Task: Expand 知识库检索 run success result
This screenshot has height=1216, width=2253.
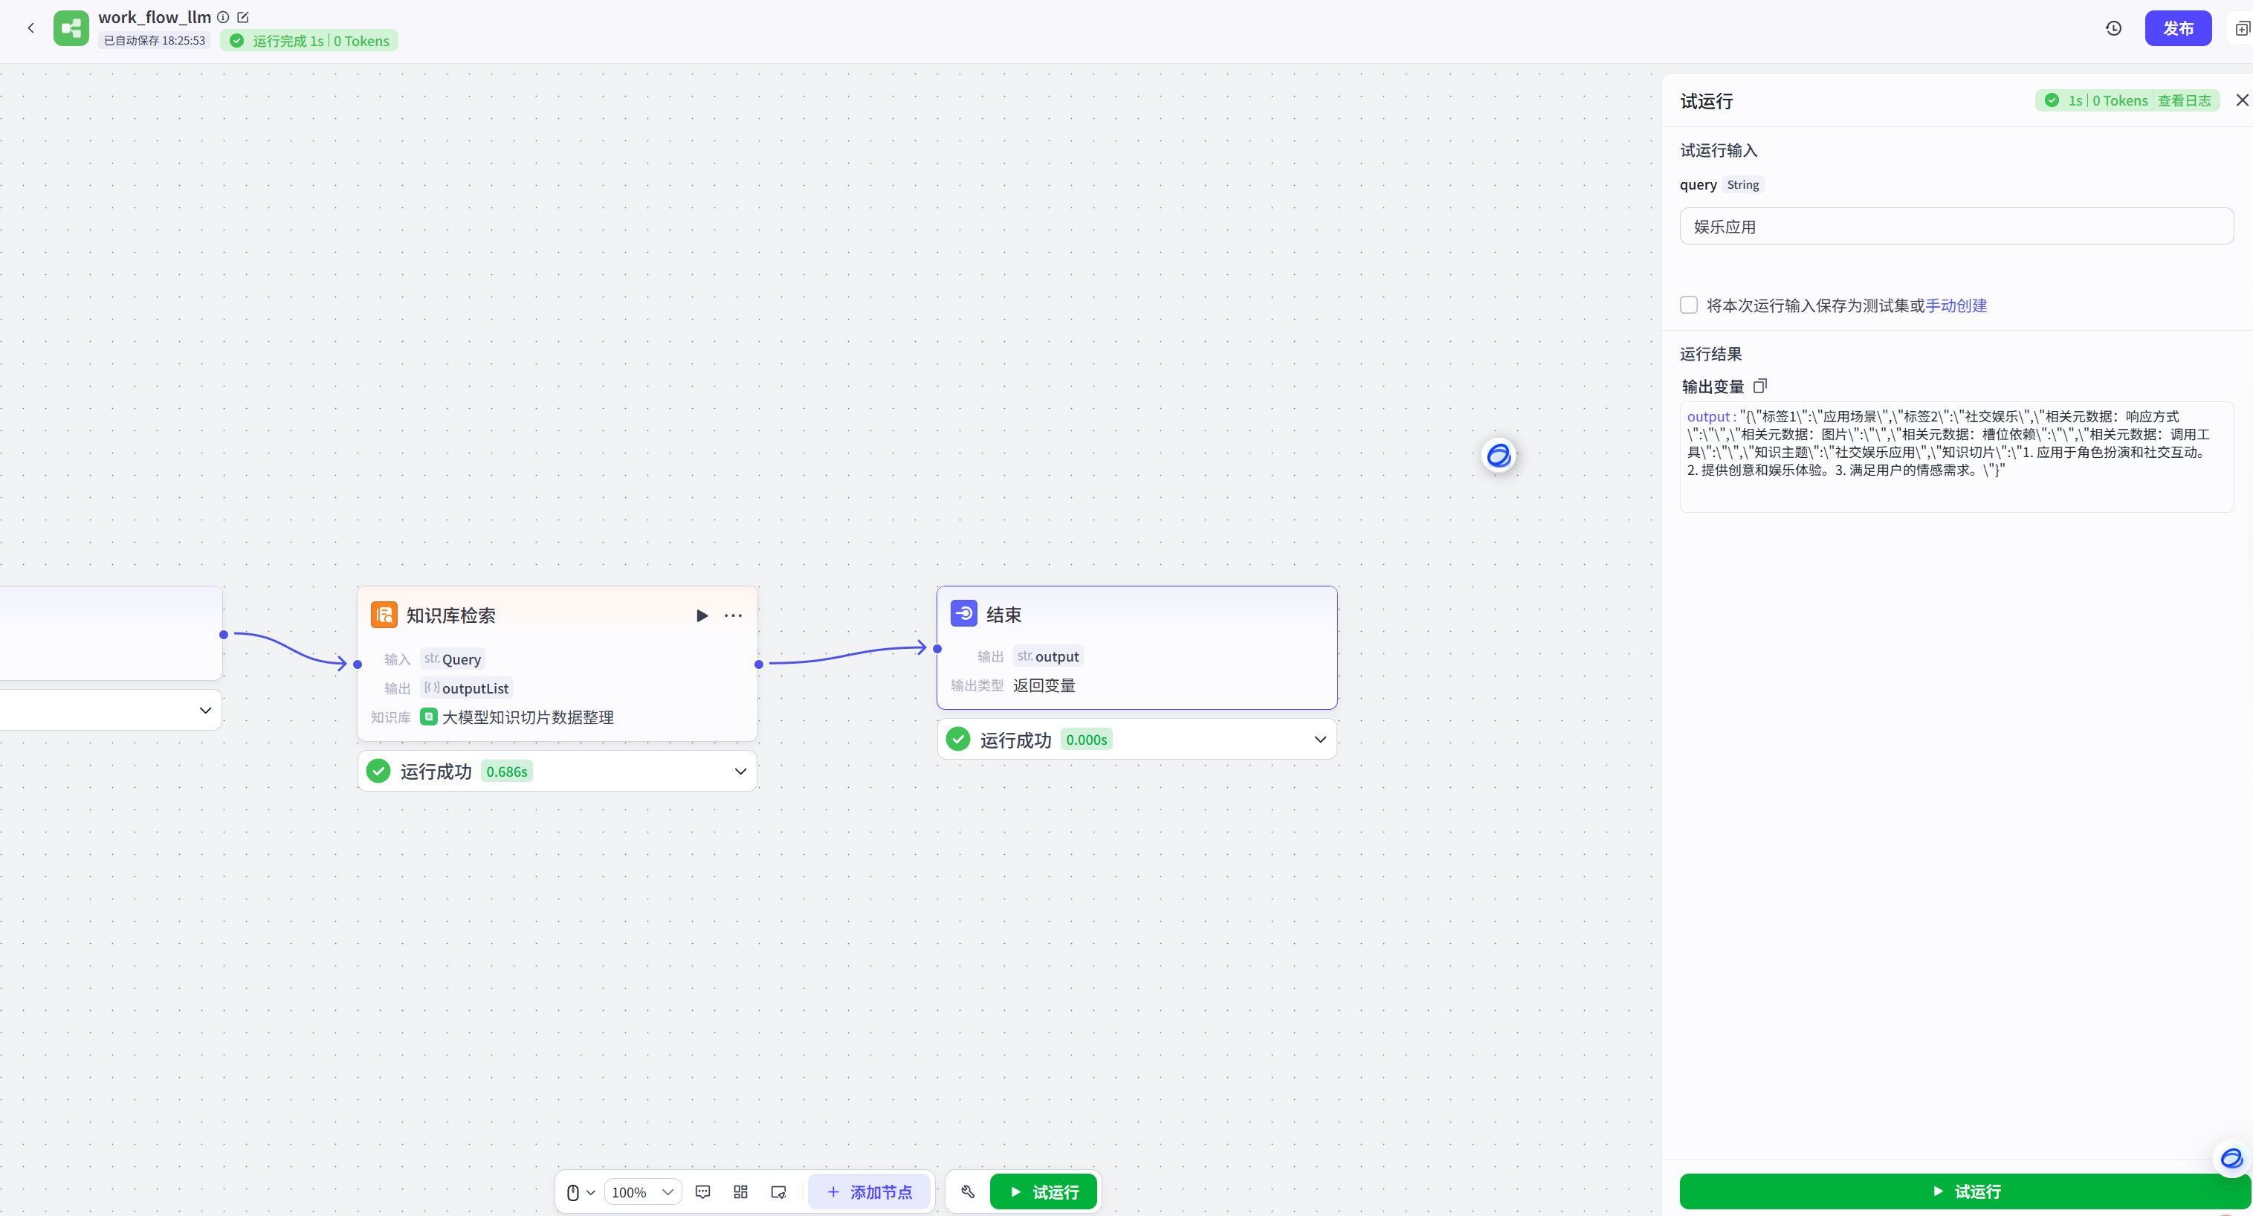Action: pos(740,771)
